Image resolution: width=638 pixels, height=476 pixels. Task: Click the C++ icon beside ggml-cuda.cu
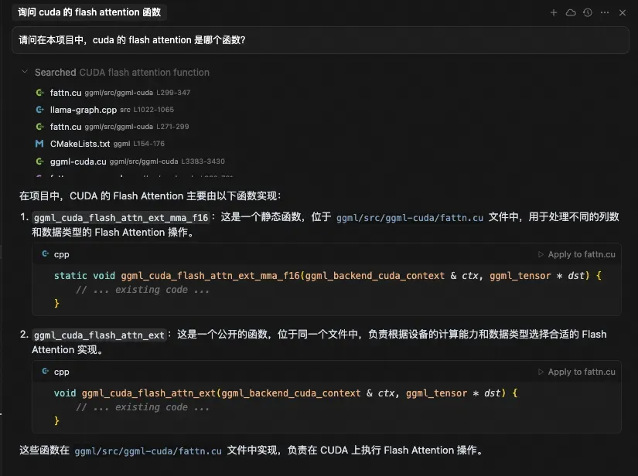point(41,161)
